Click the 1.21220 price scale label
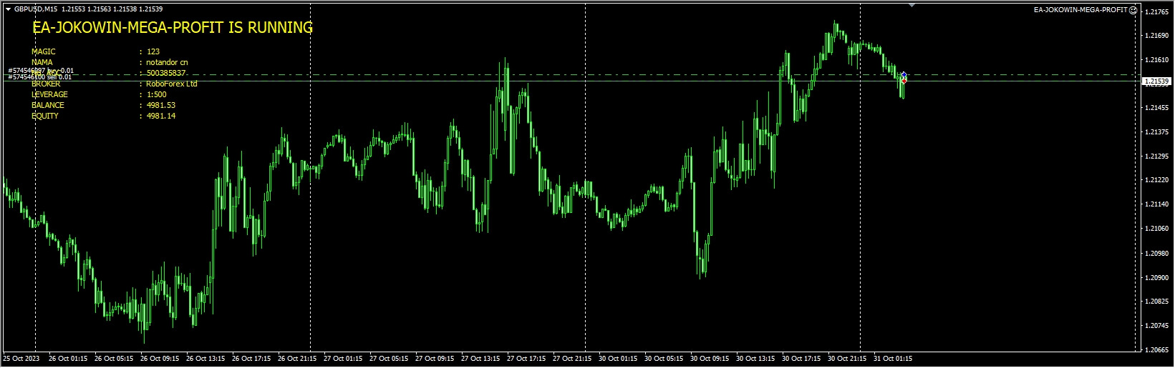This screenshot has height=368, width=1175. (x=1157, y=180)
